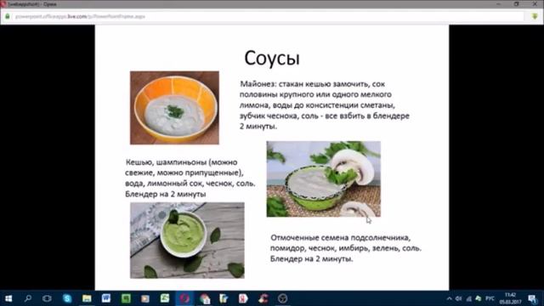Image resolution: width=544 pixels, height=306 pixels.
Task: Click the Отмоченные семена подсолнечника text
Action: 346,248
